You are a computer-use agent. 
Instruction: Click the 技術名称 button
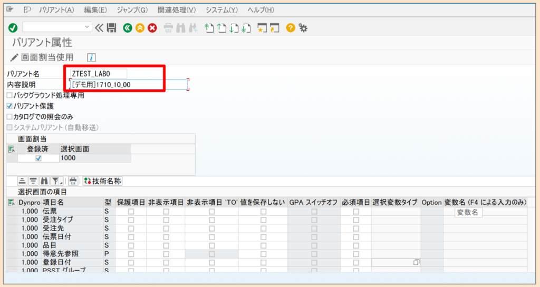(x=103, y=181)
